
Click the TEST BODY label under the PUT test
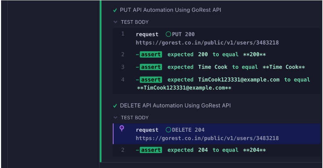tap(135, 22)
